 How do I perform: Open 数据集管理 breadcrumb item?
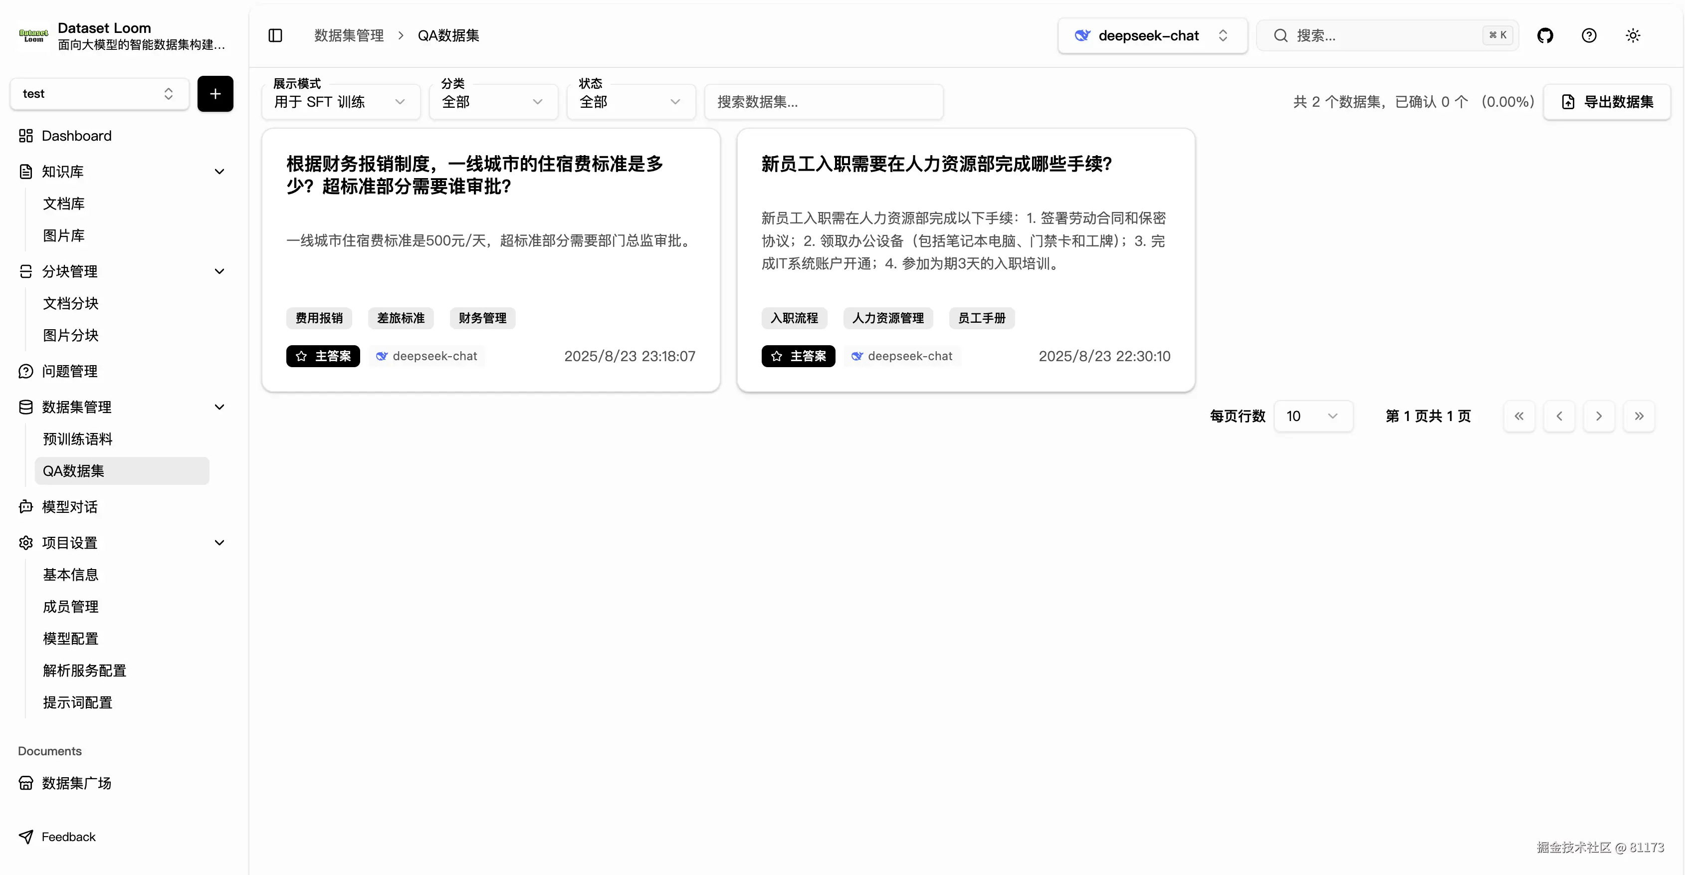point(349,34)
